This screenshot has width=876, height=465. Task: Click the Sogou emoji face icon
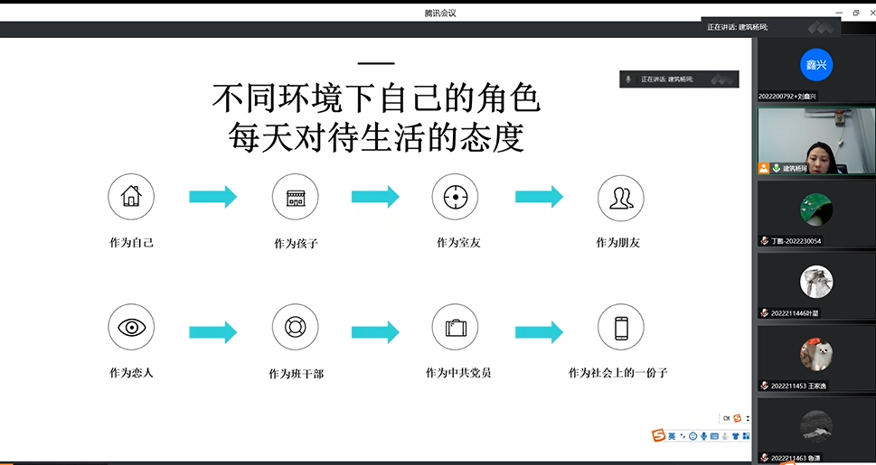692,436
